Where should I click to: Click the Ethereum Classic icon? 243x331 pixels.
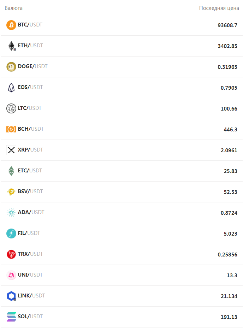[x=11, y=171]
